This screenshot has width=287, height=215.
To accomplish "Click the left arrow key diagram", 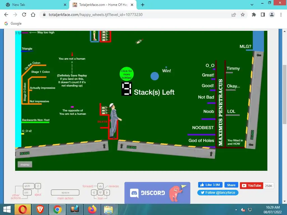I will pyautogui.click(x=94, y=193).
